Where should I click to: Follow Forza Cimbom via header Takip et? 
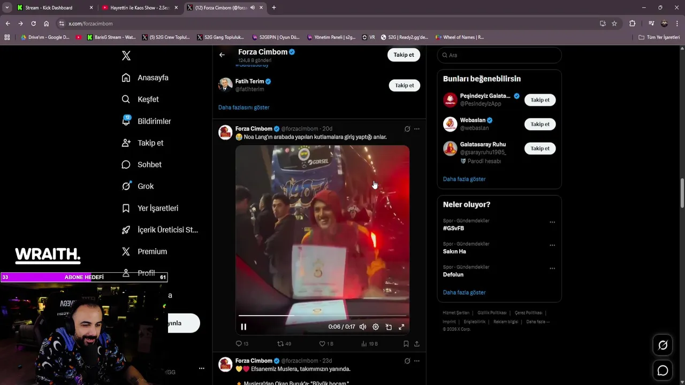coord(404,55)
